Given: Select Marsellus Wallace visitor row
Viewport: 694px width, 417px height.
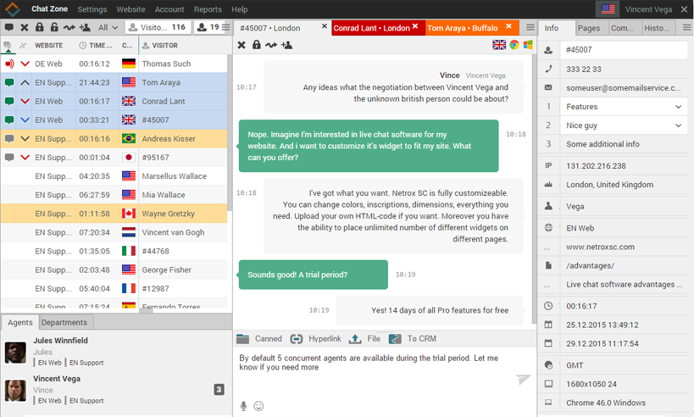Looking at the screenshot, I should pyautogui.click(x=114, y=176).
